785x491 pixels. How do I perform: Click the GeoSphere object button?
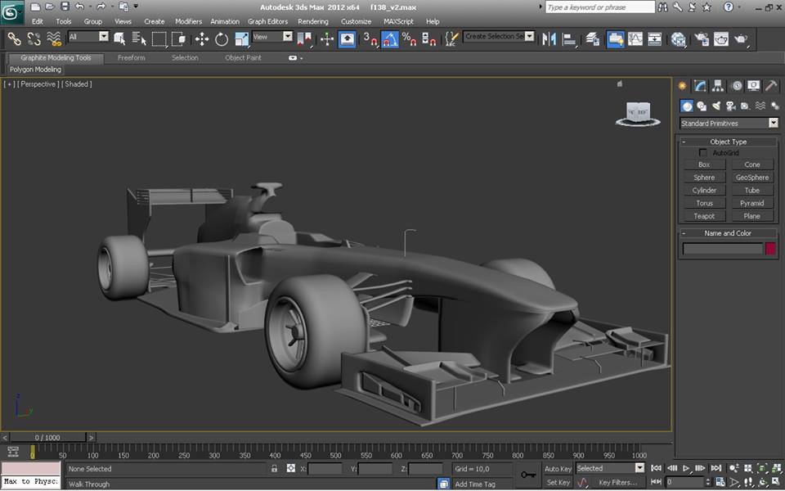(x=752, y=178)
